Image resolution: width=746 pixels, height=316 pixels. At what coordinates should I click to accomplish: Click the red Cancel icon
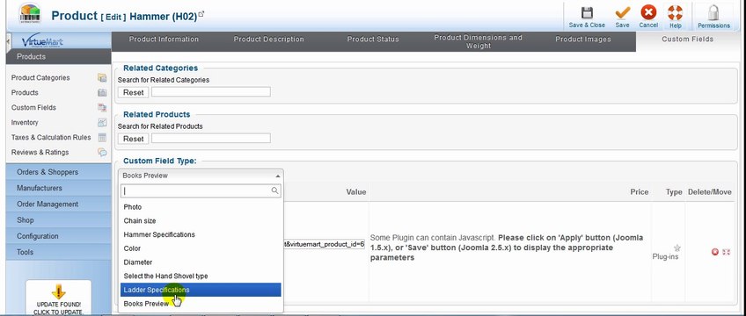pos(648,12)
